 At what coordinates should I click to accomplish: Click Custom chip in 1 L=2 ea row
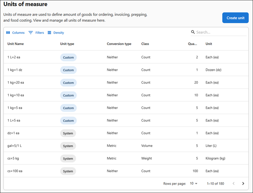click(x=68, y=57)
